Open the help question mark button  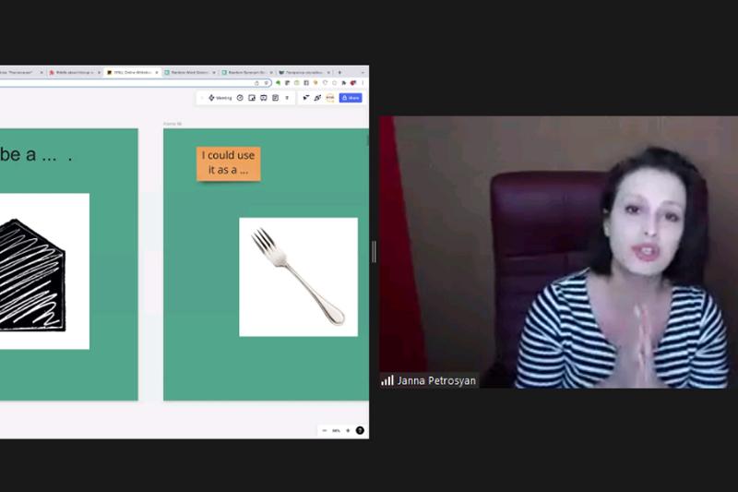coord(360,430)
